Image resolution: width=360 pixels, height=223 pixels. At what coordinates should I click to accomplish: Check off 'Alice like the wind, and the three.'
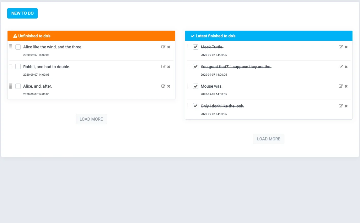pyautogui.click(x=18, y=47)
